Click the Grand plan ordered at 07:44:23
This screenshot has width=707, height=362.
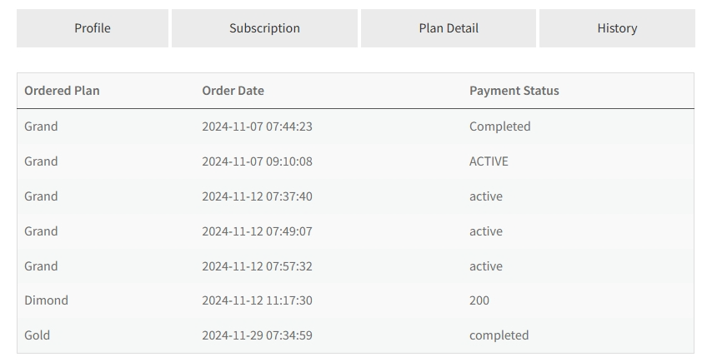pos(41,126)
